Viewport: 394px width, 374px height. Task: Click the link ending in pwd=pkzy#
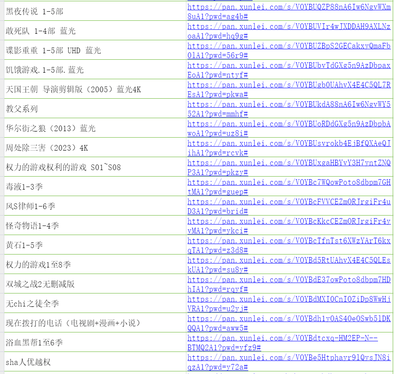coord(288,163)
